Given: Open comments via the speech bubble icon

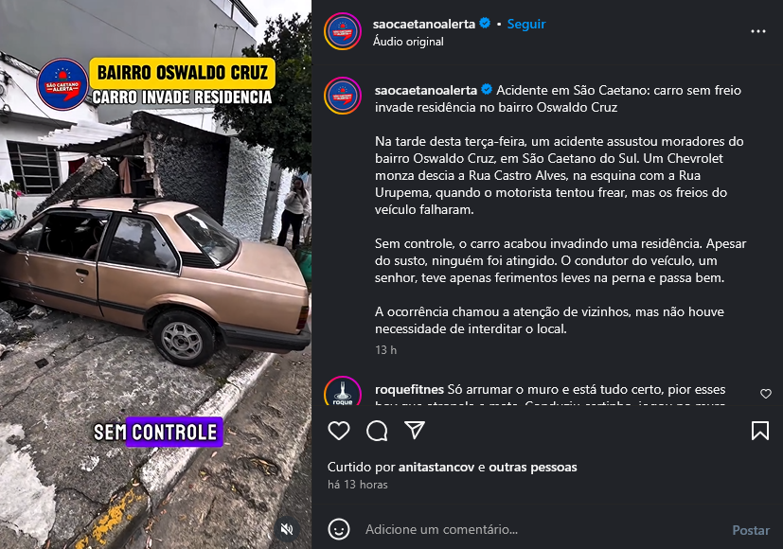Looking at the screenshot, I should [x=377, y=431].
